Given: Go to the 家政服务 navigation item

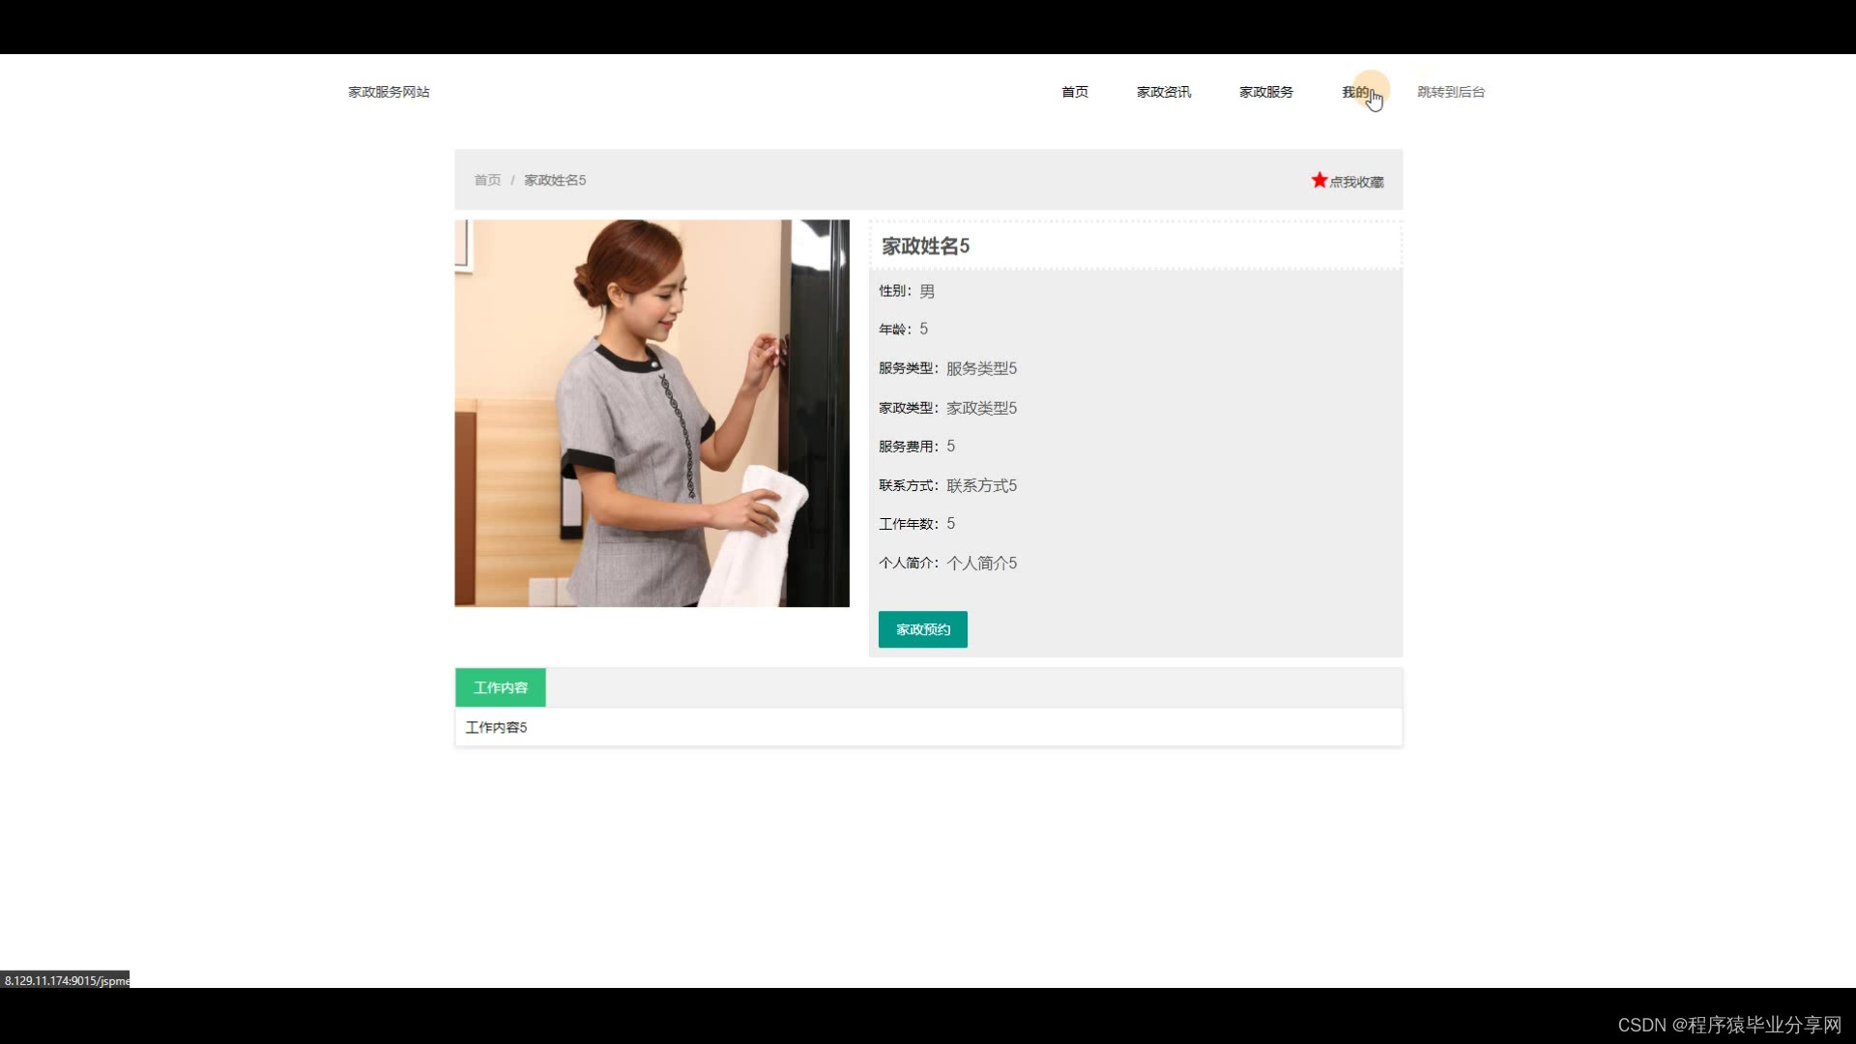Looking at the screenshot, I should click(1265, 92).
